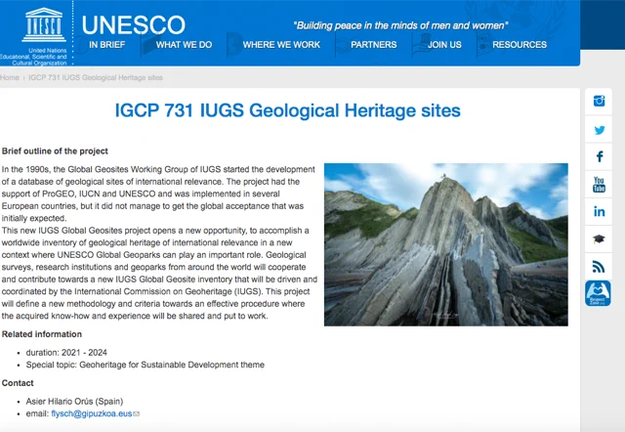Click the Special topic: Geoheritage bullet
The image size is (625, 432).
click(x=146, y=365)
